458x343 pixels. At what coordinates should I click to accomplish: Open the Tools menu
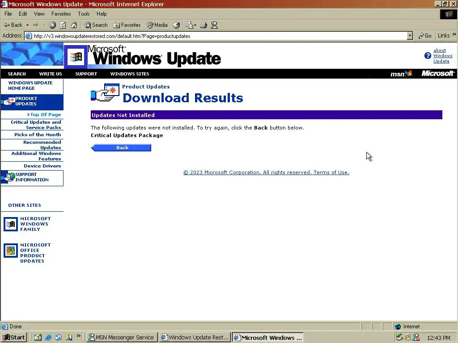tap(84, 14)
